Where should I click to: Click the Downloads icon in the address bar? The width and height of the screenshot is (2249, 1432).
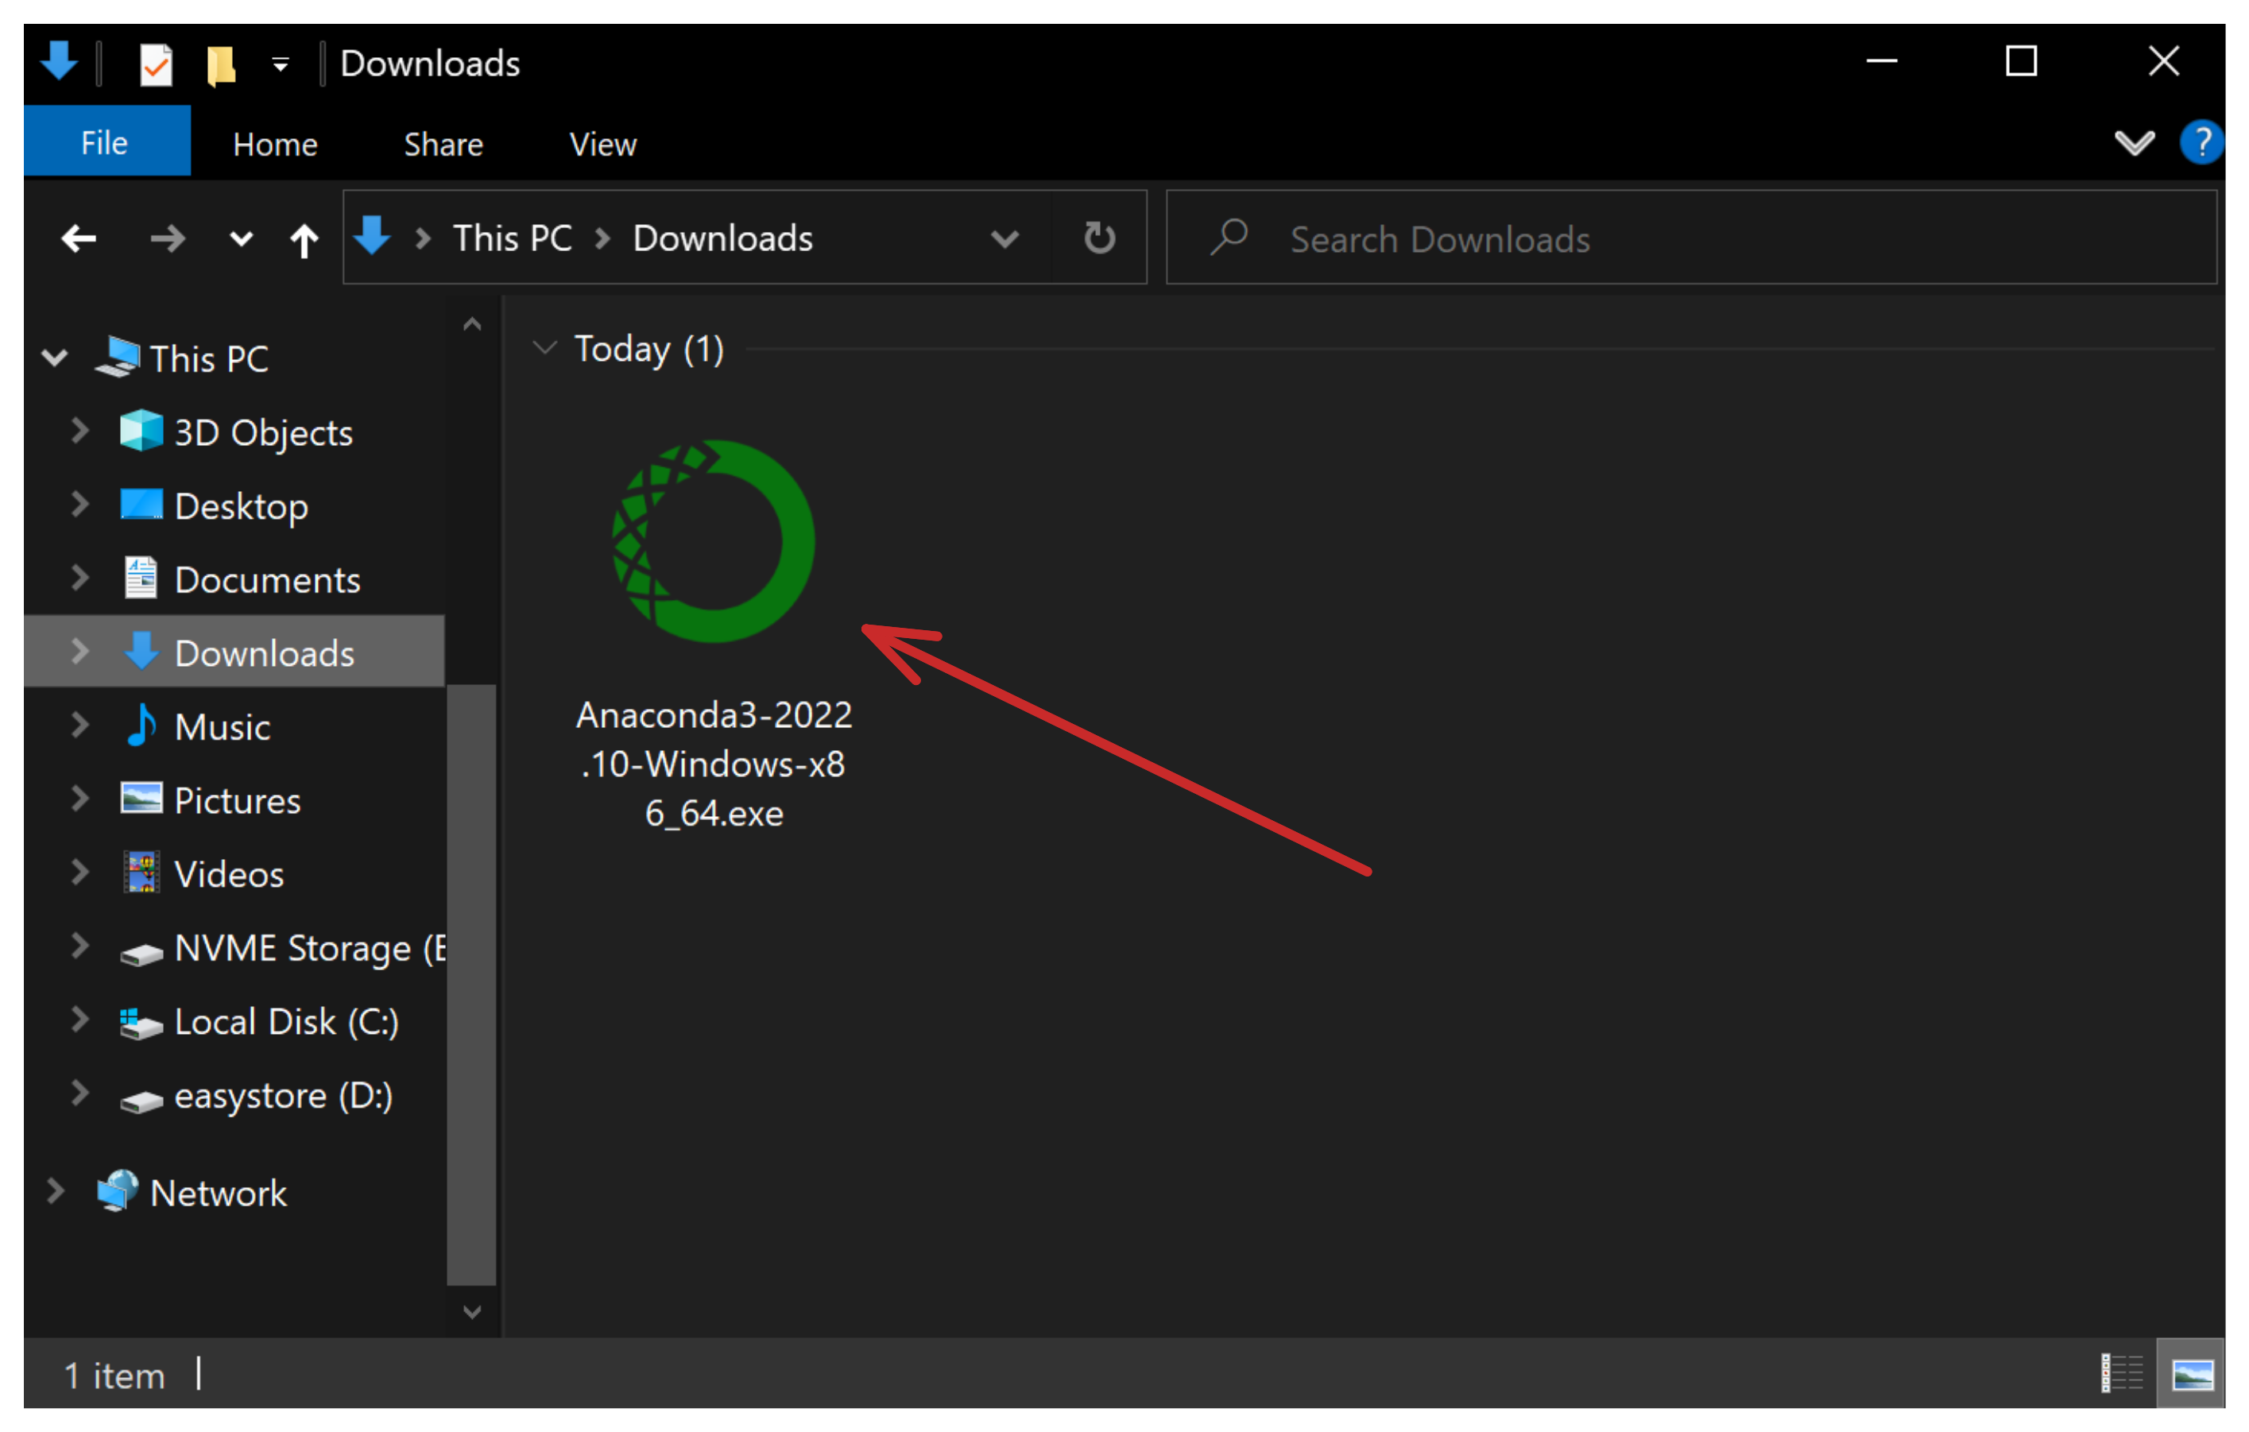tap(373, 236)
